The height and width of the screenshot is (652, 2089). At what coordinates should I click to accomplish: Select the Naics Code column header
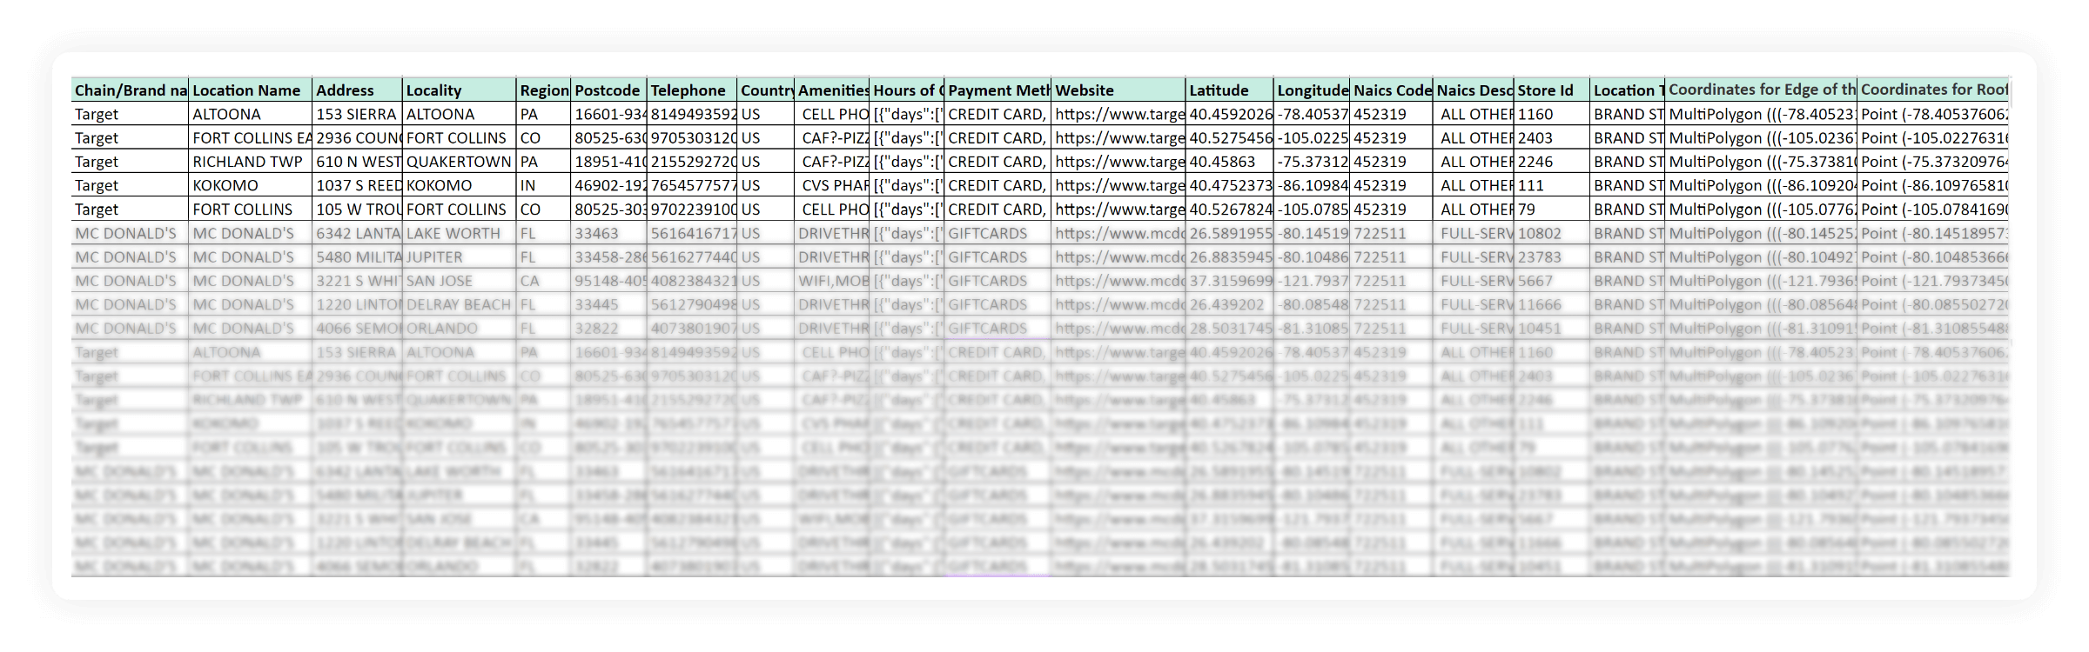tap(1392, 90)
